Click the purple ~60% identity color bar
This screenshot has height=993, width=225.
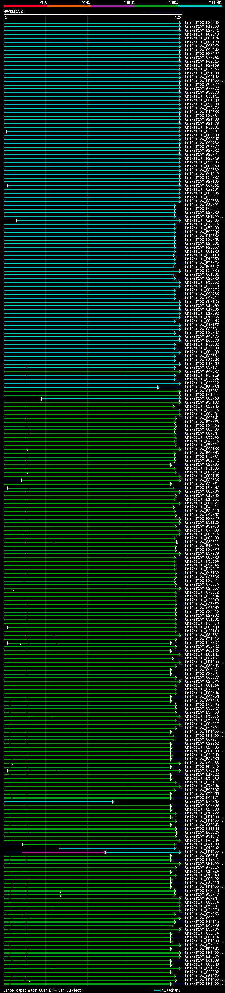tap(113, 6)
